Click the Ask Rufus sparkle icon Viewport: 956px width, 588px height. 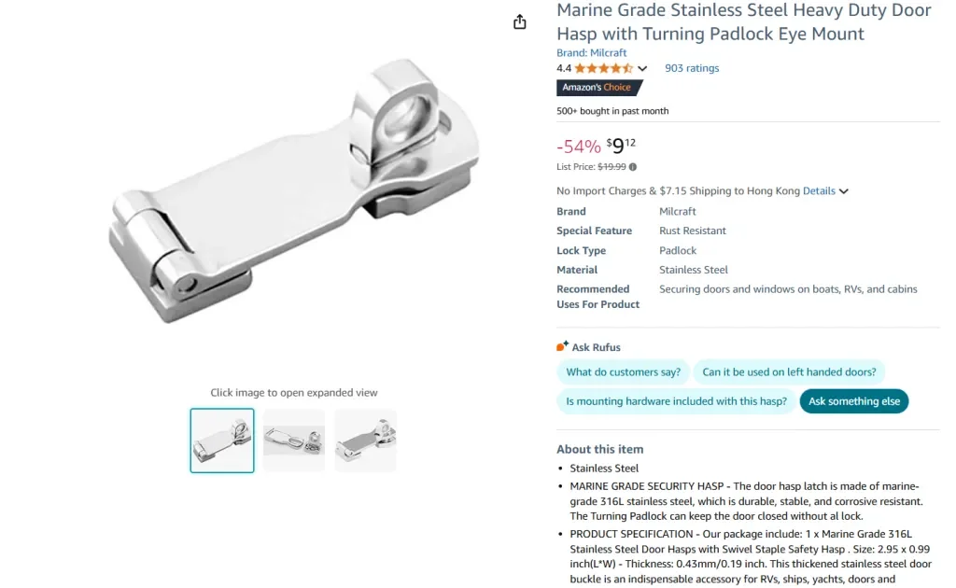click(562, 346)
